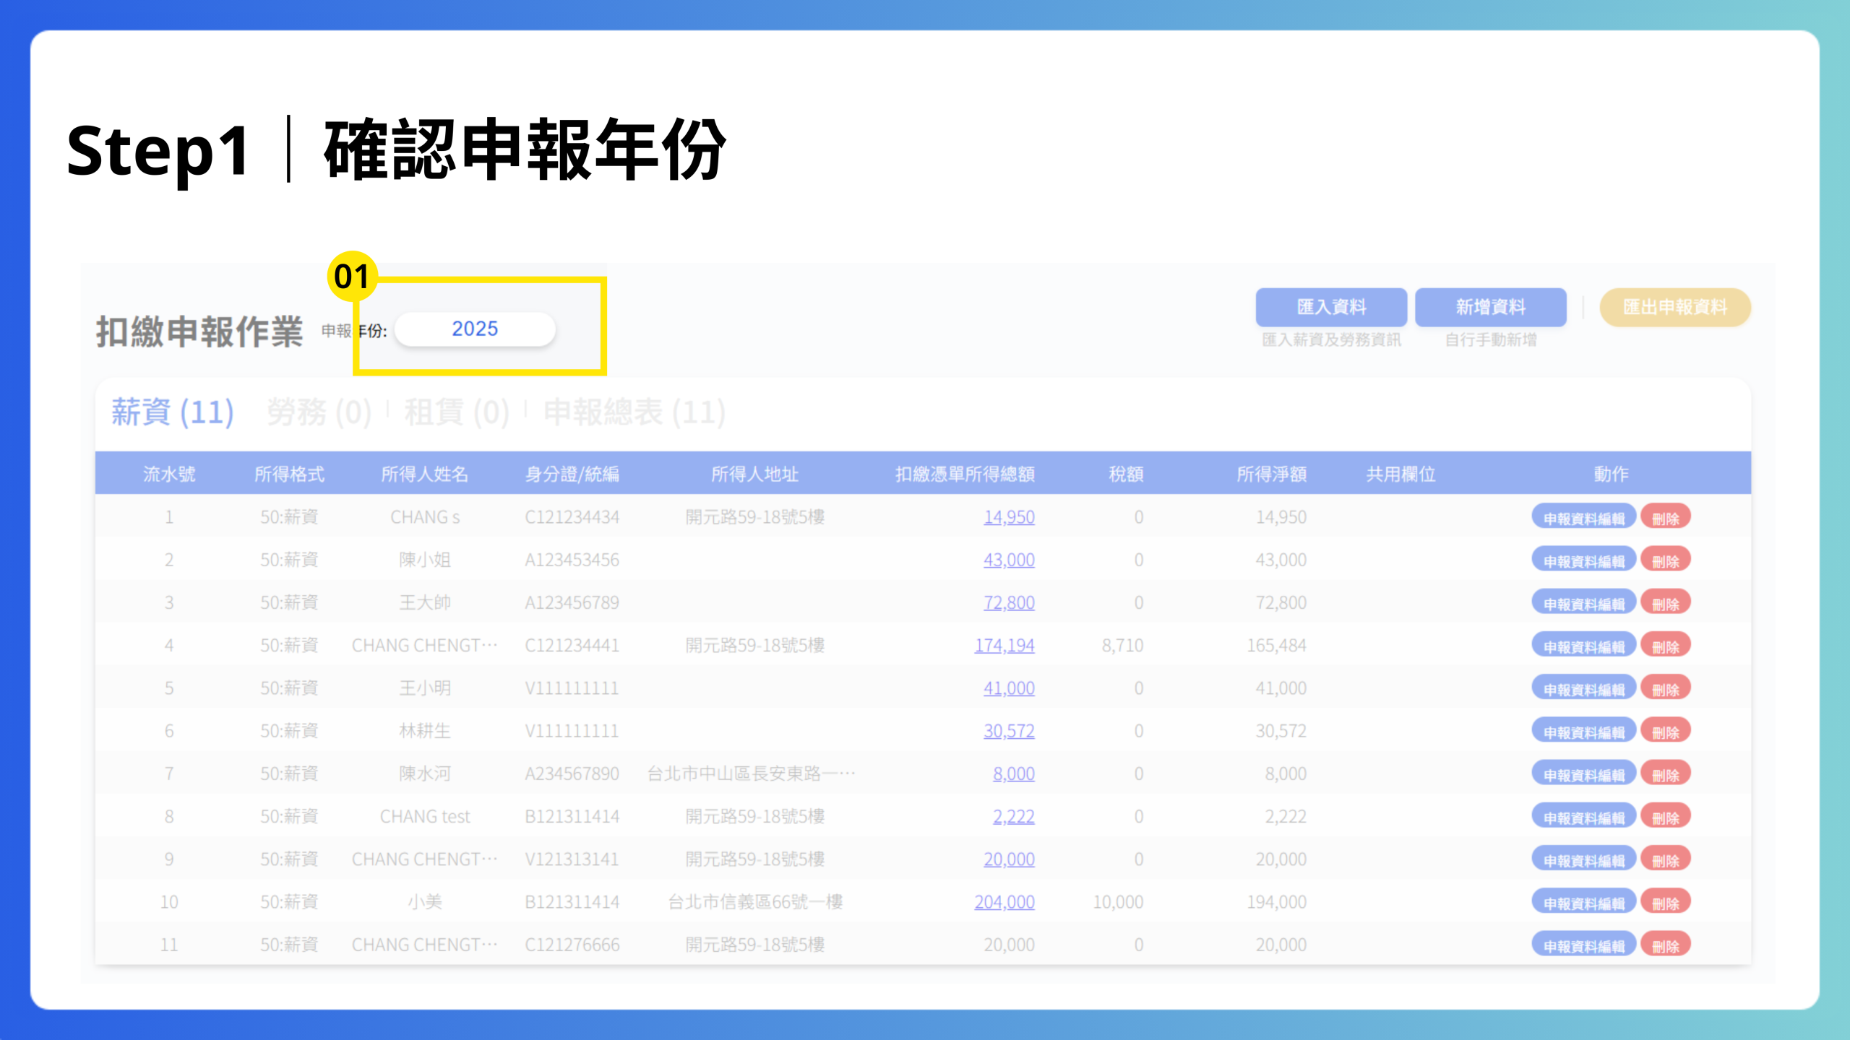
Task: Click the 204,000 amount link for 小美
Action: click(x=1004, y=901)
